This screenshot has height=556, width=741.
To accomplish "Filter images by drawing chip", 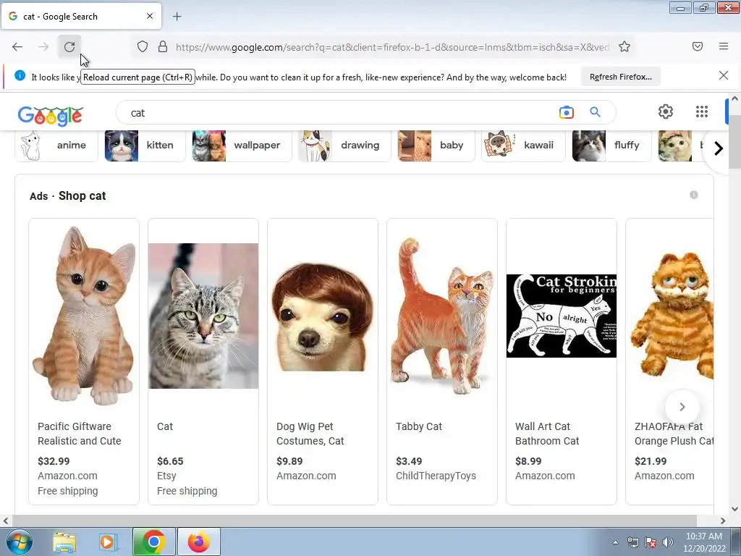I will coord(344,146).
